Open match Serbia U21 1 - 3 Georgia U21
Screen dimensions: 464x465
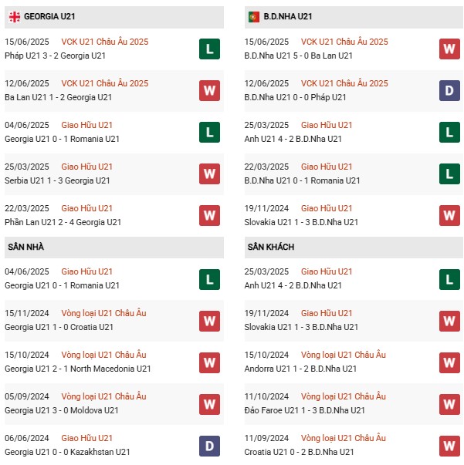[57, 180]
